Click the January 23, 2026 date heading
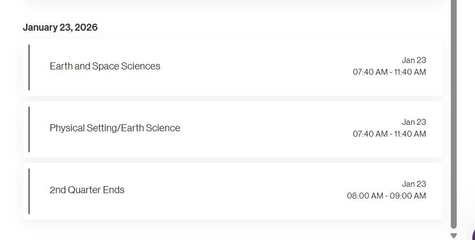This screenshot has height=240, width=475. click(x=60, y=27)
